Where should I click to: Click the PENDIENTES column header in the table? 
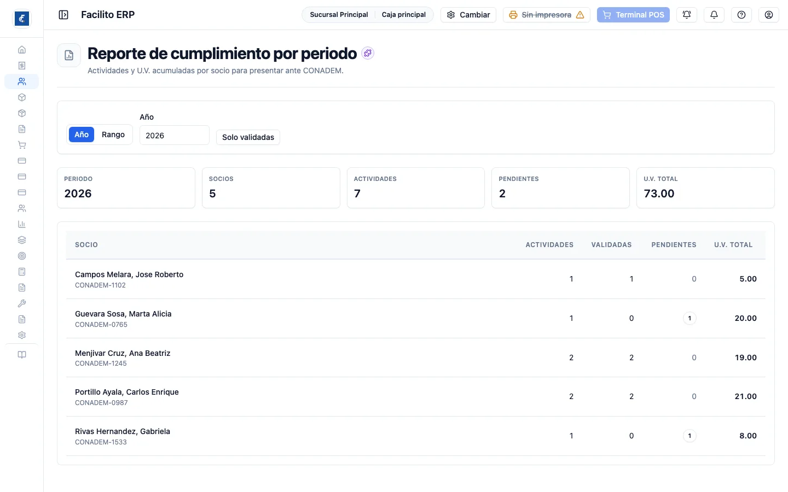674,245
